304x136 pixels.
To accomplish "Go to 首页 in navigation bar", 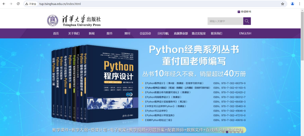I will tap(56, 34).
